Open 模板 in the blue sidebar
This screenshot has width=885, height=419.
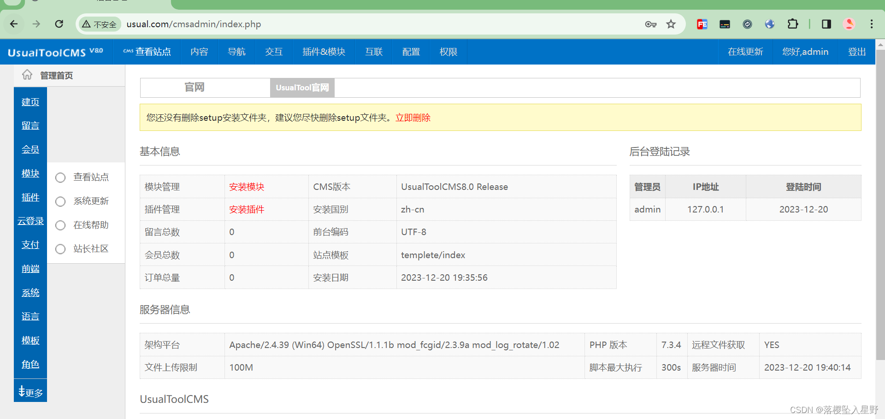(30, 340)
